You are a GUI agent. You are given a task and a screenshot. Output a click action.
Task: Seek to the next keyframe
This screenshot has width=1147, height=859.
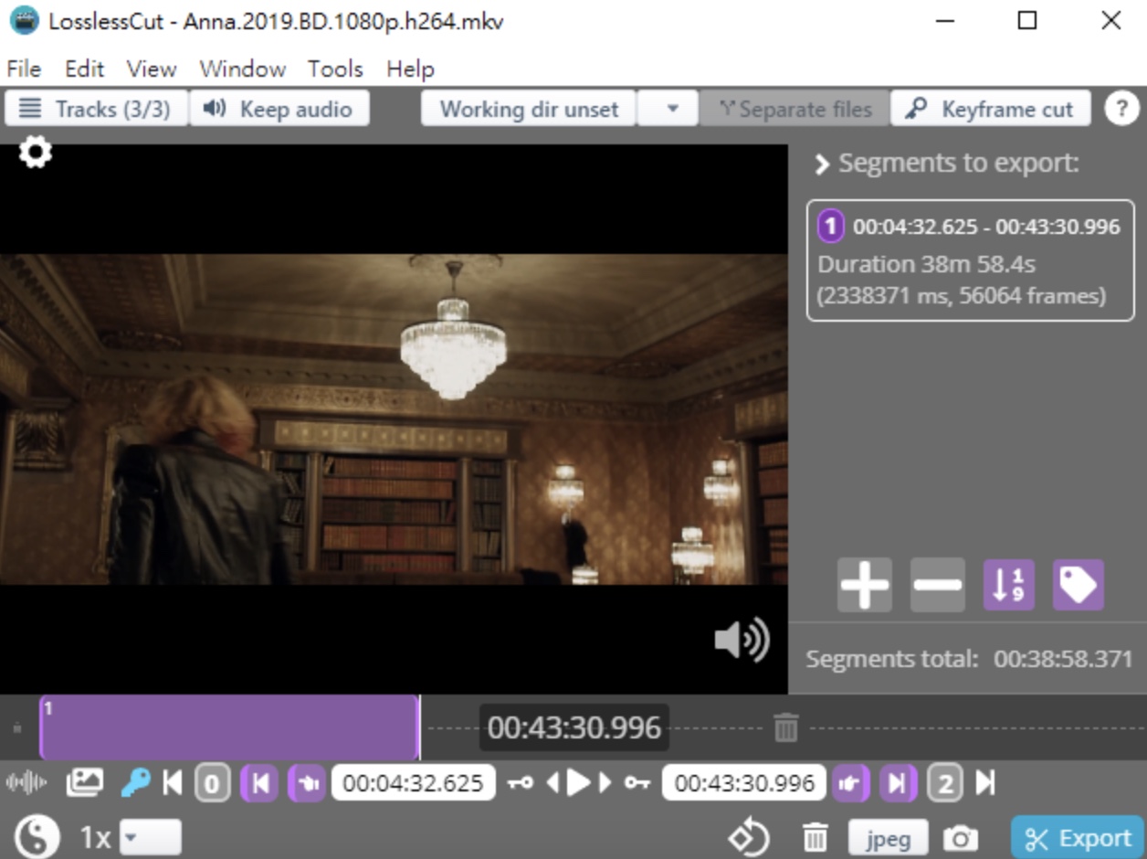(637, 783)
